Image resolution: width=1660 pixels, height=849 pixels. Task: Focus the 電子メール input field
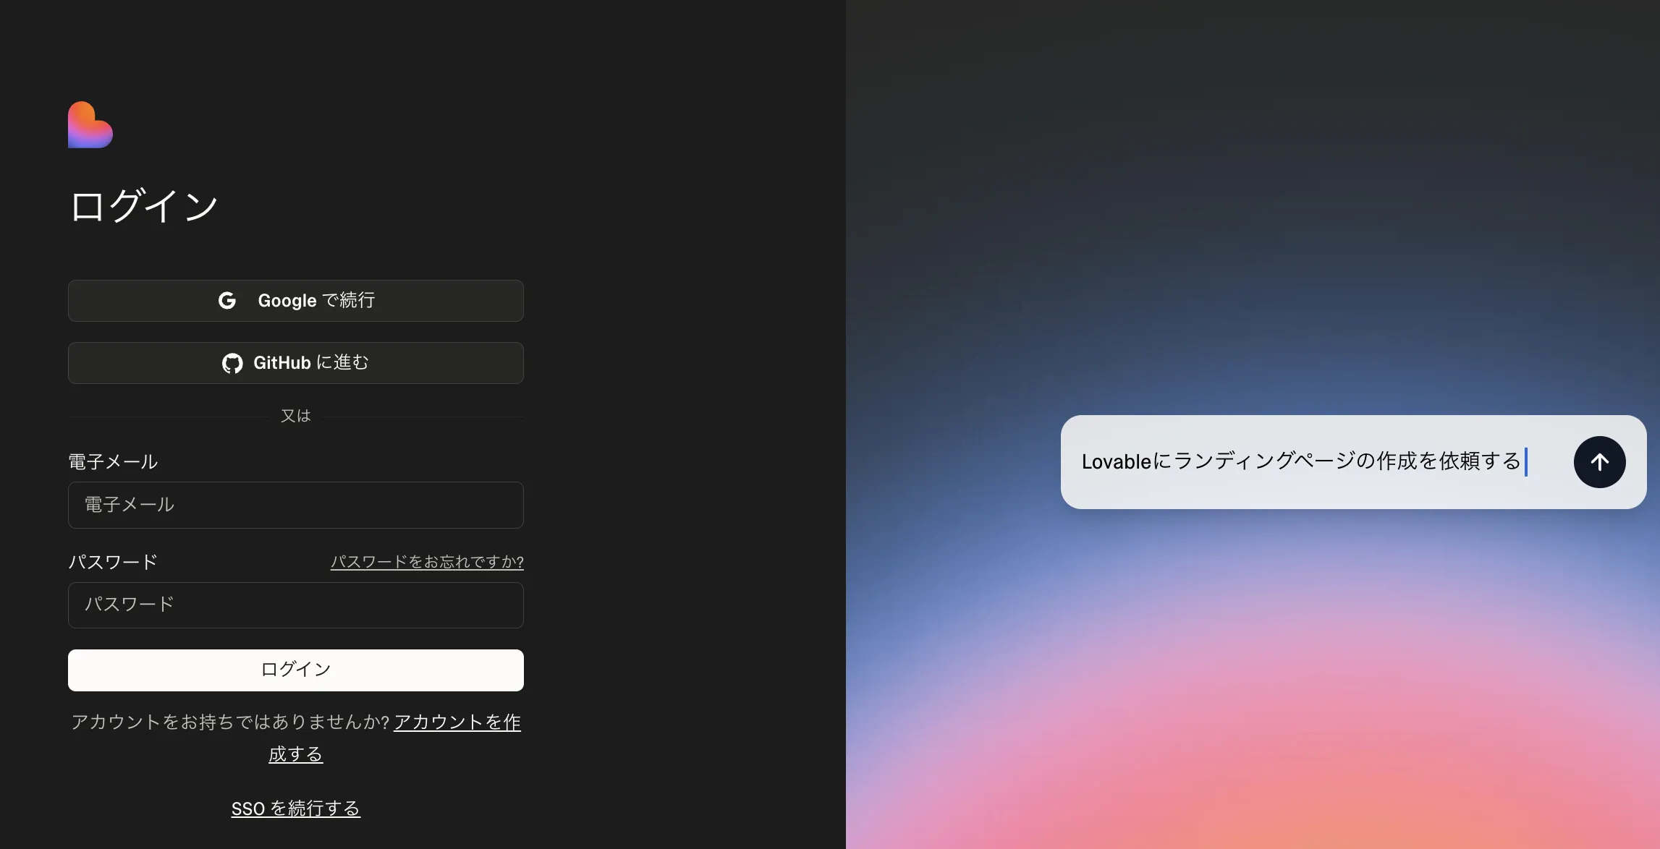[x=295, y=505]
